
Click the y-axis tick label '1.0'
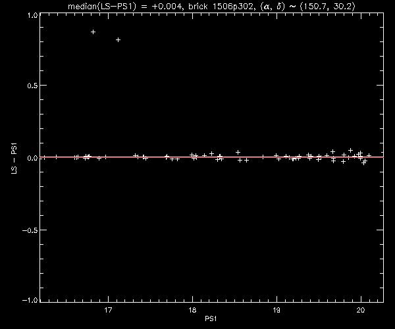[x=32, y=15]
